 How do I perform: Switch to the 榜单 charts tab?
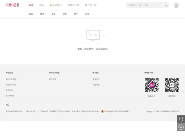(64, 14)
